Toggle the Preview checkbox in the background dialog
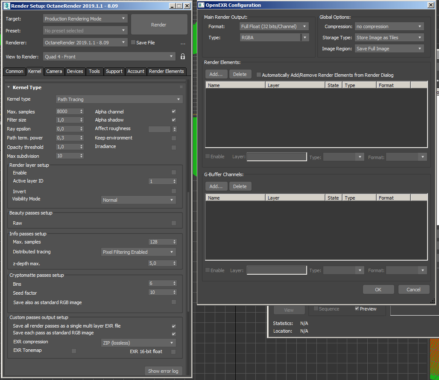 pyautogui.click(x=357, y=308)
